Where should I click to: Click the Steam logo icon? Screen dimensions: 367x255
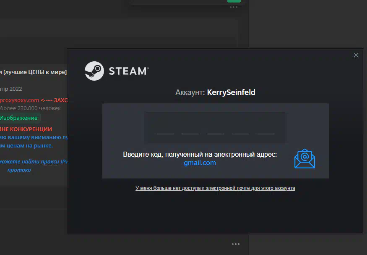tap(94, 71)
